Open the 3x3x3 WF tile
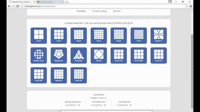The width and height of the screenshot is (200, 112). (x=39, y=75)
